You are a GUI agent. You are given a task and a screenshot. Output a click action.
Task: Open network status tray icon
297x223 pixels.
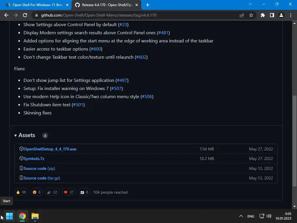tap(262, 216)
